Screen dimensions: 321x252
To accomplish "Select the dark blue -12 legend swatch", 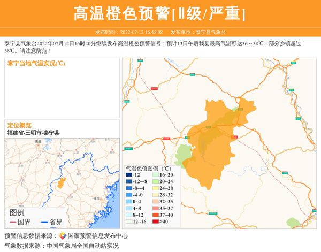I will pyautogui.click(x=129, y=175).
